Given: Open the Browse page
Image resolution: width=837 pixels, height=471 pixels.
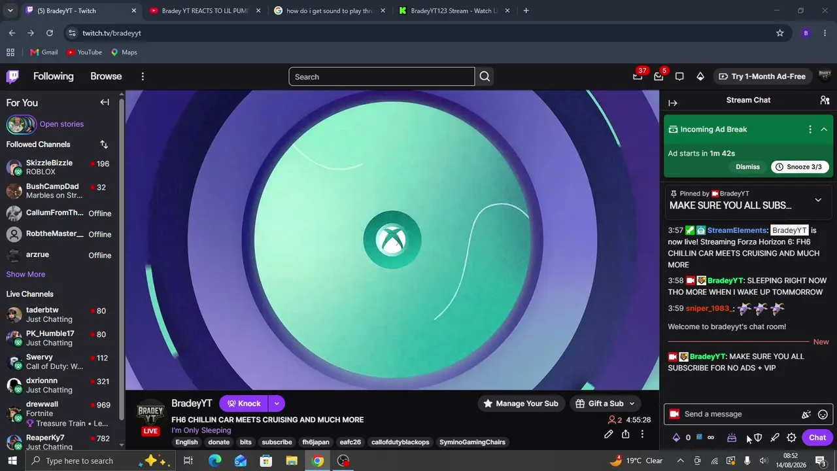Looking at the screenshot, I should coord(106,77).
